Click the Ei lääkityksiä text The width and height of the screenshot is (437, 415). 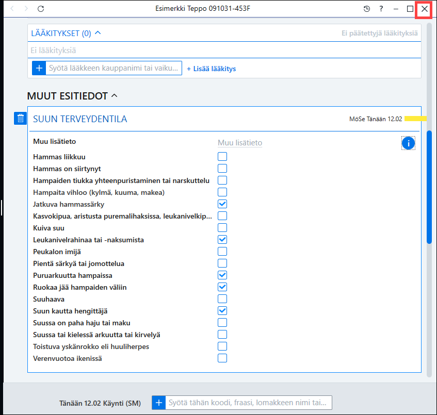coord(53,51)
